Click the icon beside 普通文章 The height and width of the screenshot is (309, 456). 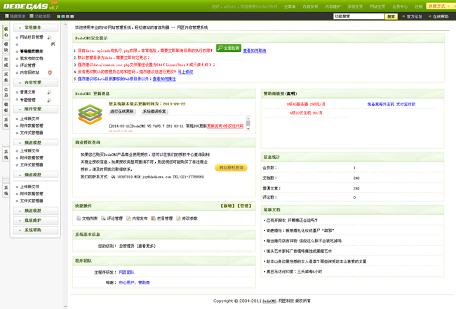click(x=49, y=92)
